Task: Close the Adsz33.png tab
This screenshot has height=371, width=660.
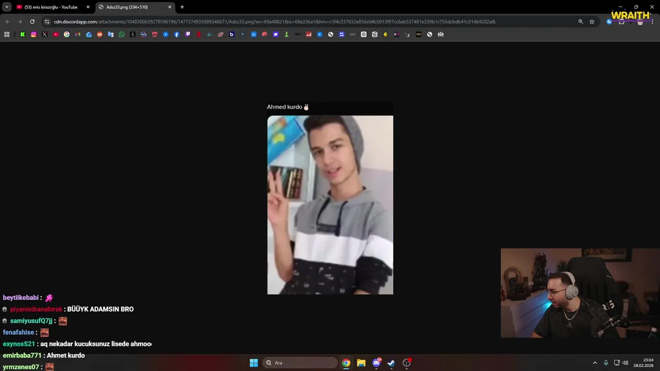Action: tap(170, 7)
